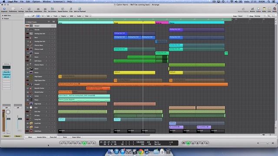
Task: Switch to the Mixer tab
Action: (30, 137)
